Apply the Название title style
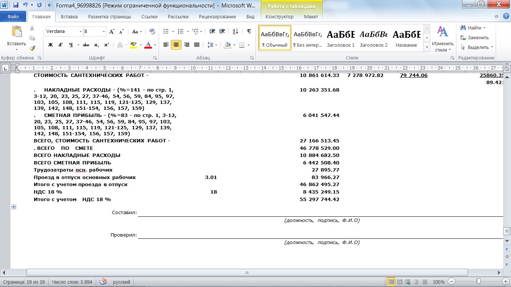This screenshot has height=287, width=511. pyautogui.click(x=406, y=38)
